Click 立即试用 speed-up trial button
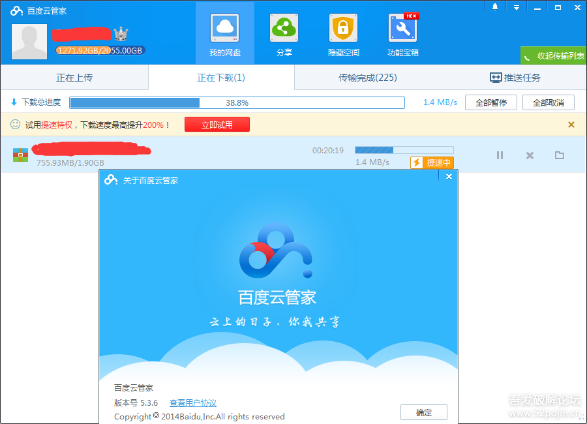The image size is (587, 424). point(217,125)
